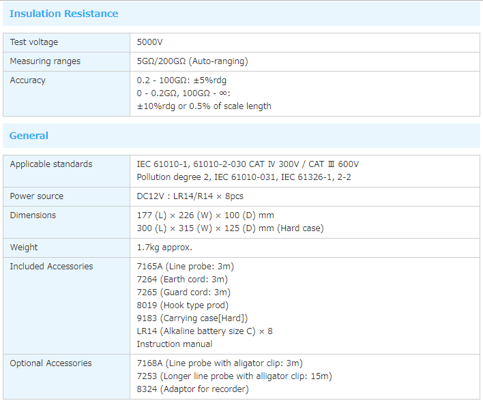The height and width of the screenshot is (405, 483).
Task: Click the 9183 Carrying case entry
Action: click(x=192, y=318)
